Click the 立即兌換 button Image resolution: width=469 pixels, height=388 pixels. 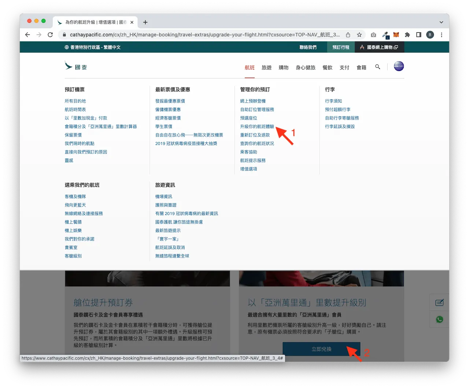point(321,349)
